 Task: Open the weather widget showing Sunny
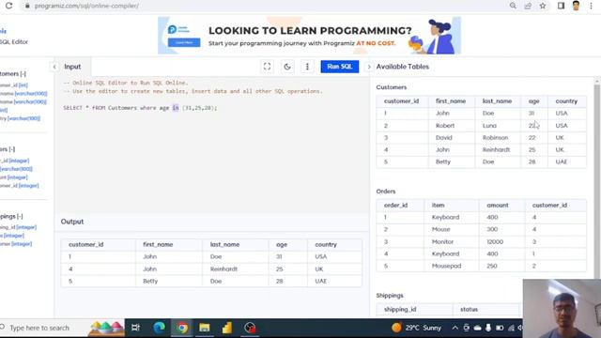(x=417, y=328)
